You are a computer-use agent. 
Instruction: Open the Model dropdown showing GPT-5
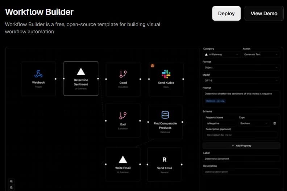(x=241, y=80)
